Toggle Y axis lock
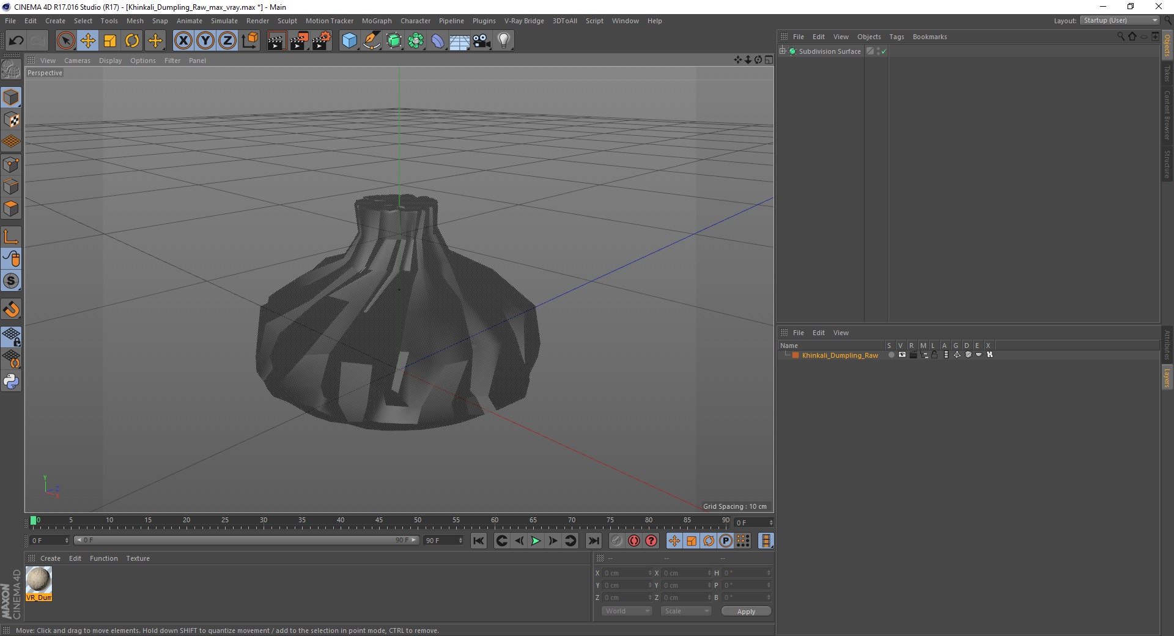Screen dimensions: 1174x636 [205, 41]
